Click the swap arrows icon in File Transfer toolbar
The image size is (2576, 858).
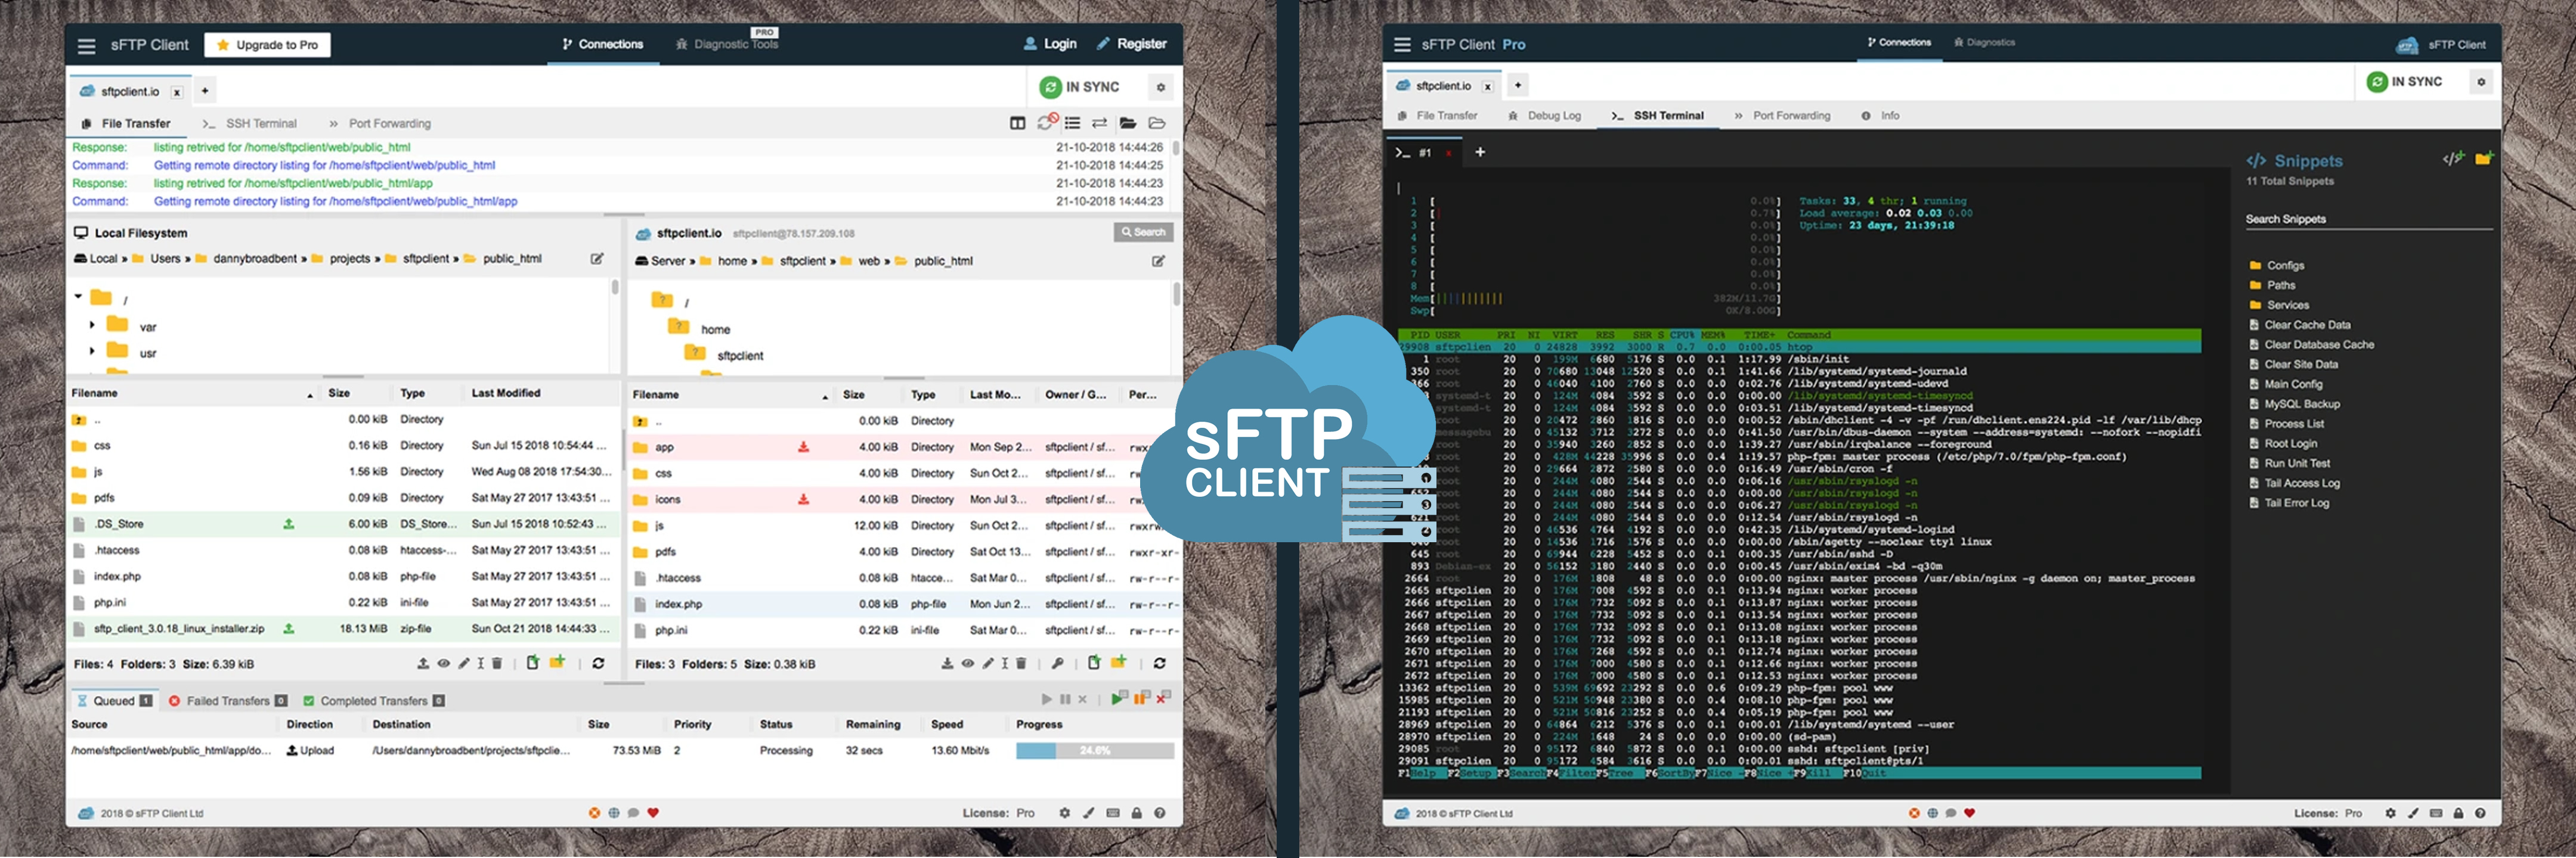tap(1099, 124)
